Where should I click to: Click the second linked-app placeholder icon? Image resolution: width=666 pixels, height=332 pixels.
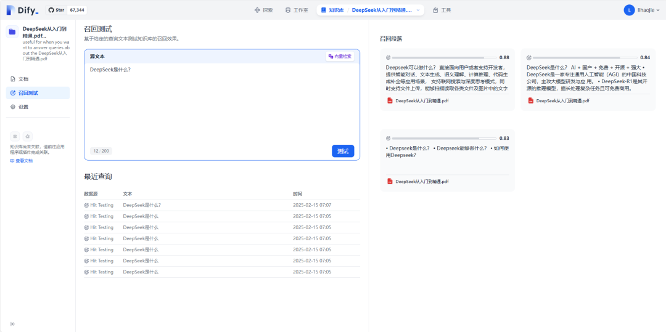tap(28, 136)
